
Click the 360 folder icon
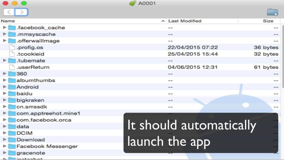[12, 74]
